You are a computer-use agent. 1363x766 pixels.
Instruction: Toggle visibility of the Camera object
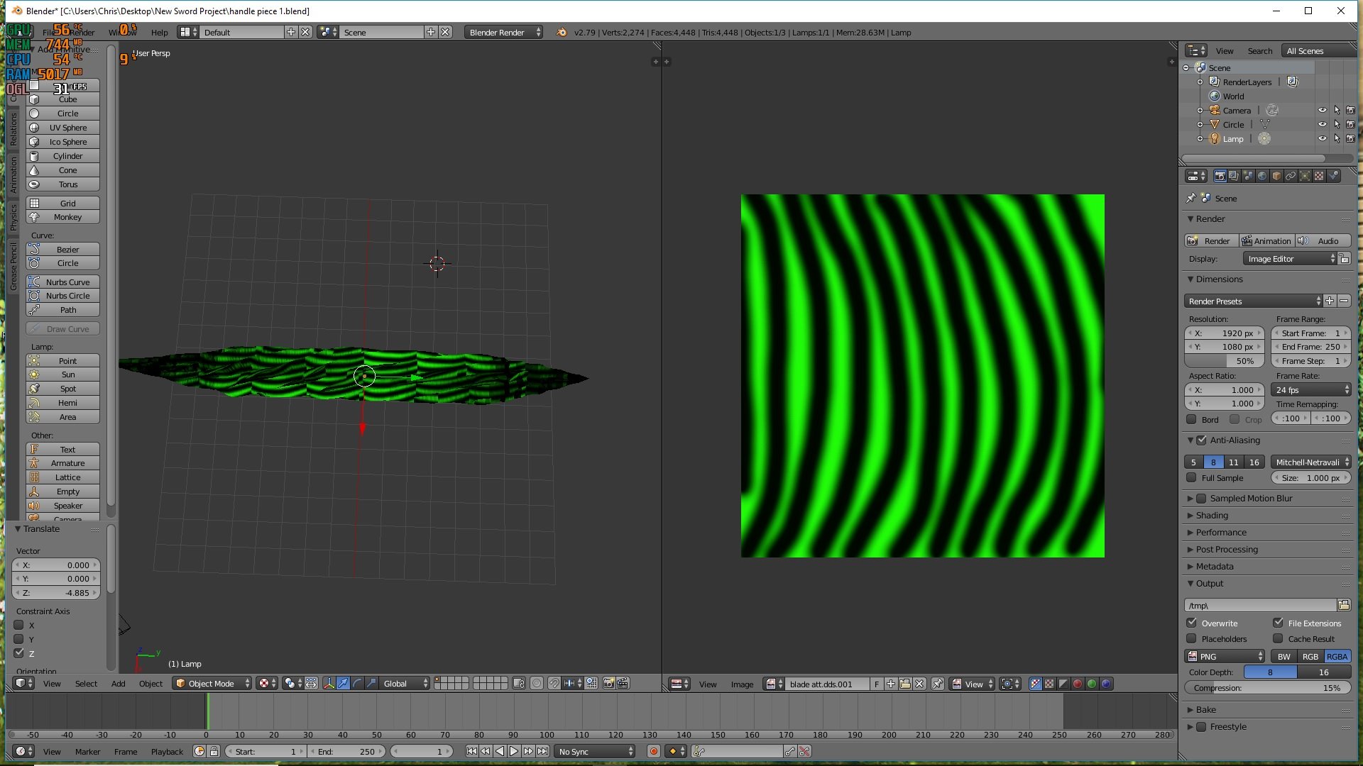tap(1322, 111)
